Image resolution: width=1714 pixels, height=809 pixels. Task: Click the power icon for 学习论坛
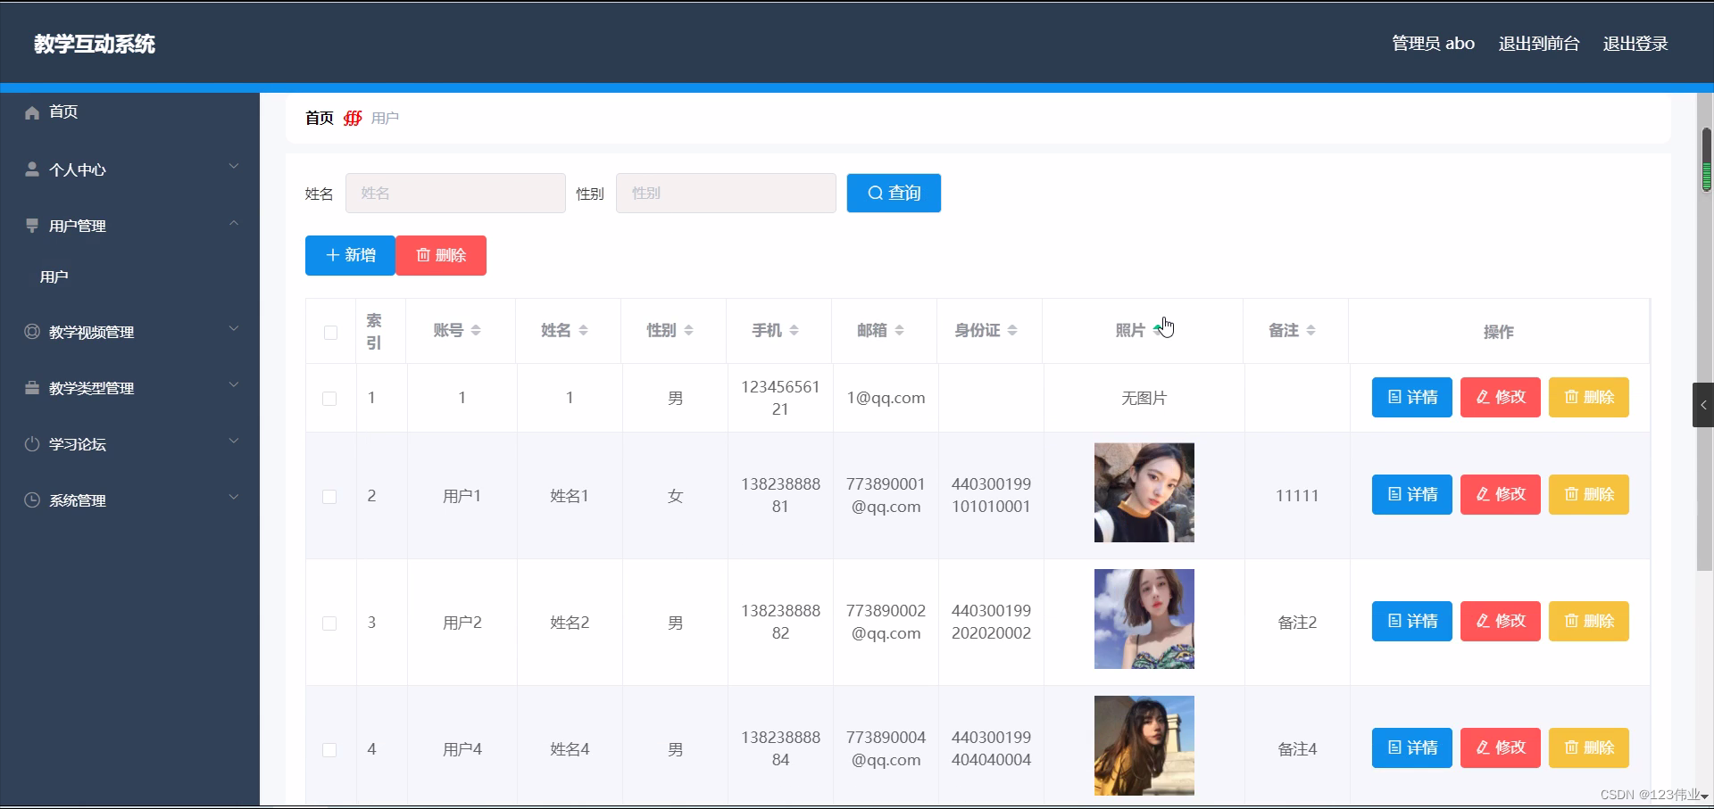pos(32,443)
